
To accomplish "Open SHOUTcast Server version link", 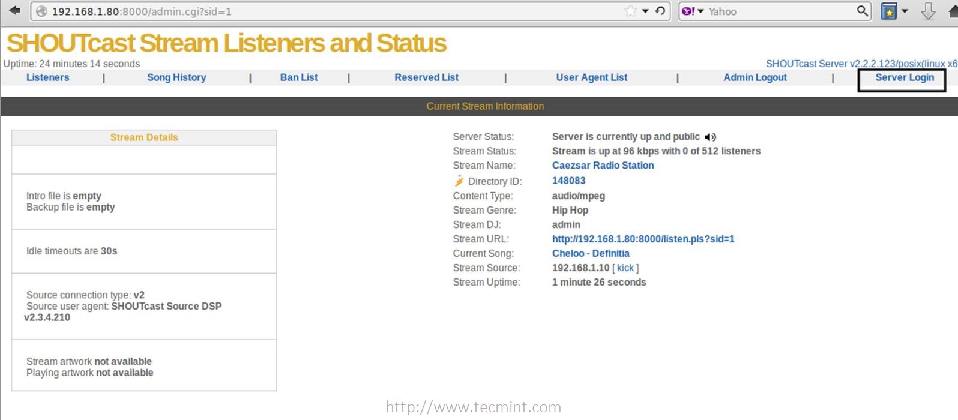I will click(x=861, y=64).
